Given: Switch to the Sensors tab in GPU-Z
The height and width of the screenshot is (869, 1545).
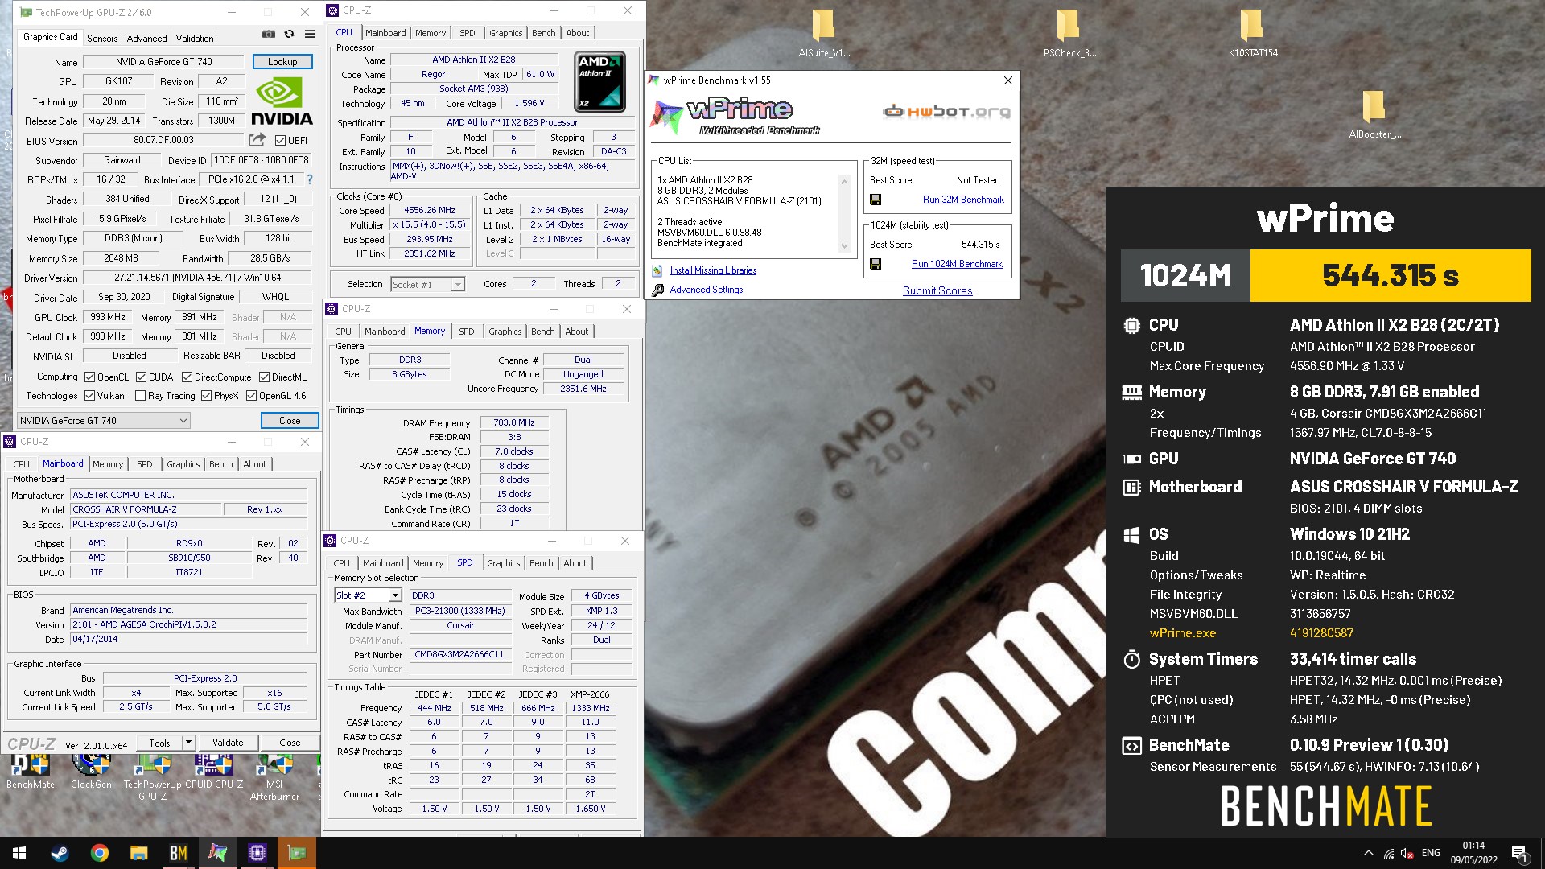Looking at the screenshot, I should (x=102, y=38).
